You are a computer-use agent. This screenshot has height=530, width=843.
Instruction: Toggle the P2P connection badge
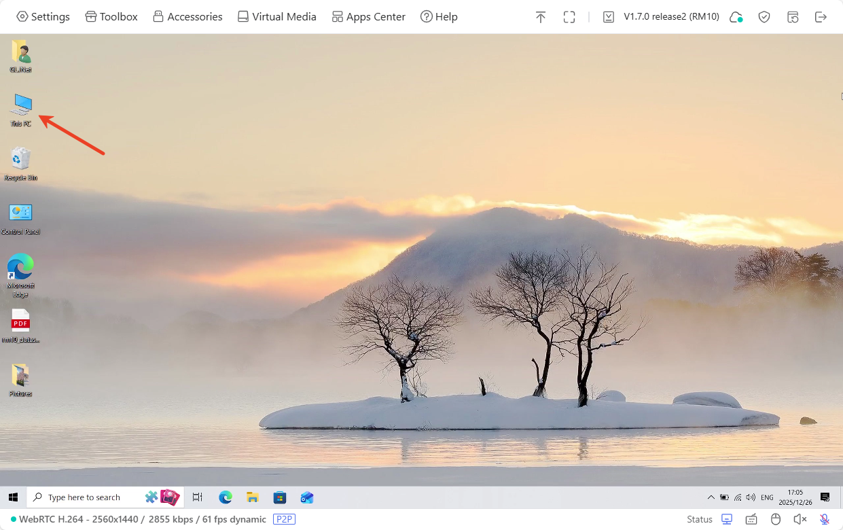tap(284, 519)
